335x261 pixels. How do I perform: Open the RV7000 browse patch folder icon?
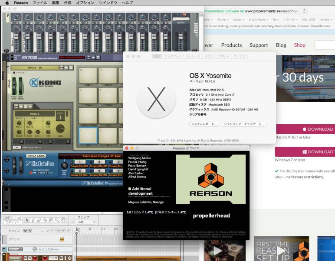point(93,58)
